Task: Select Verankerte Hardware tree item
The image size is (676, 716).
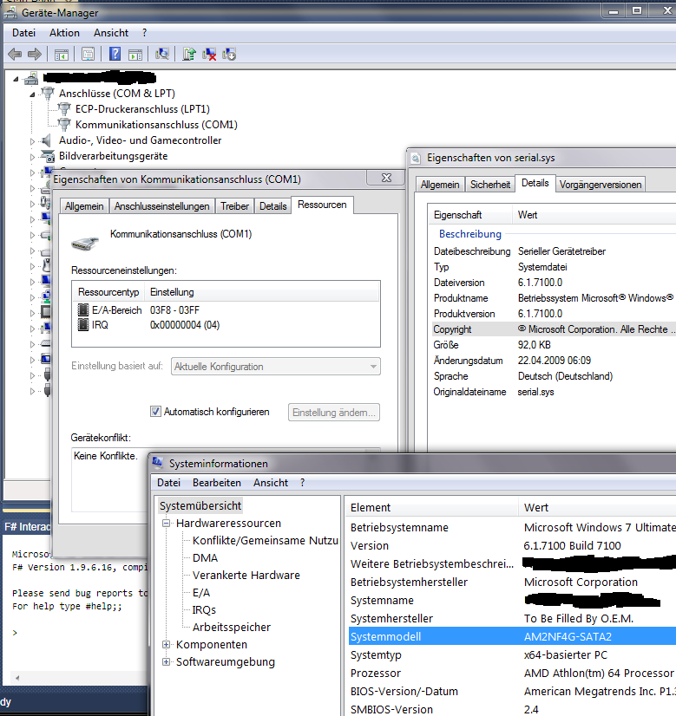Action: (246, 576)
